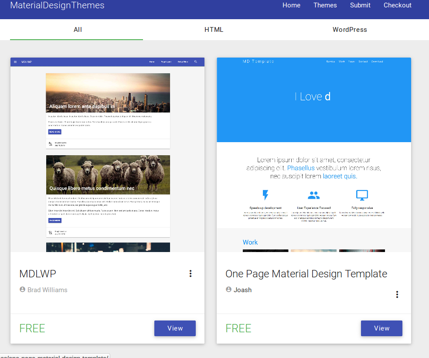
Task: Click the One Page template blue hero preview
Action: click(x=314, y=100)
